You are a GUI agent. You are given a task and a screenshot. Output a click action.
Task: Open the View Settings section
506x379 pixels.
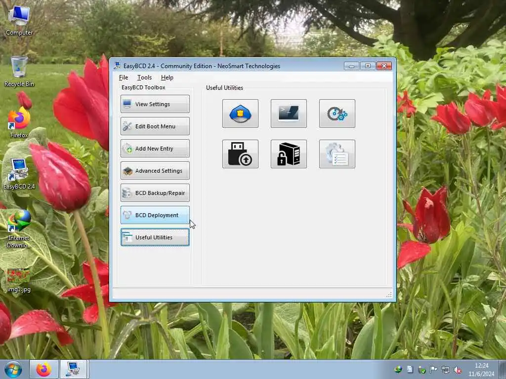[x=155, y=104]
